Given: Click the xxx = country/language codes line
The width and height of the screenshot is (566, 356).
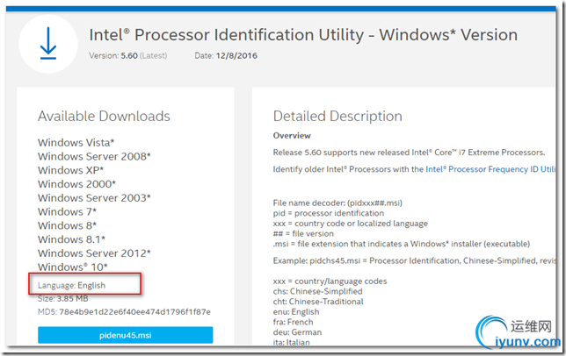Looking at the screenshot, I should [330, 281].
